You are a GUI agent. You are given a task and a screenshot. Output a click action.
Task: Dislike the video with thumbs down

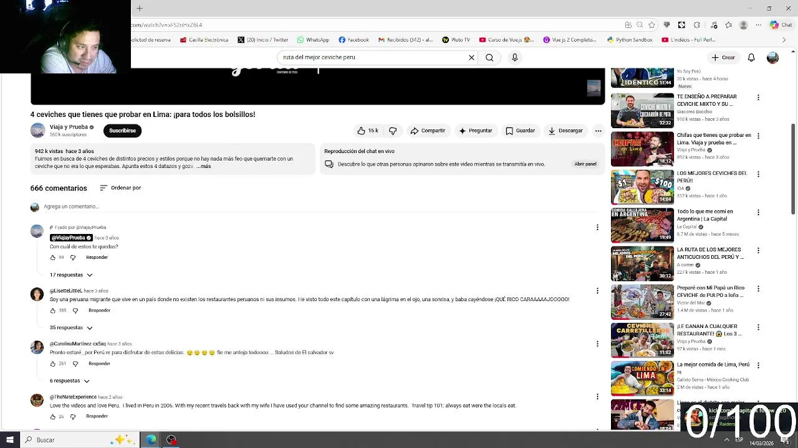tap(393, 131)
